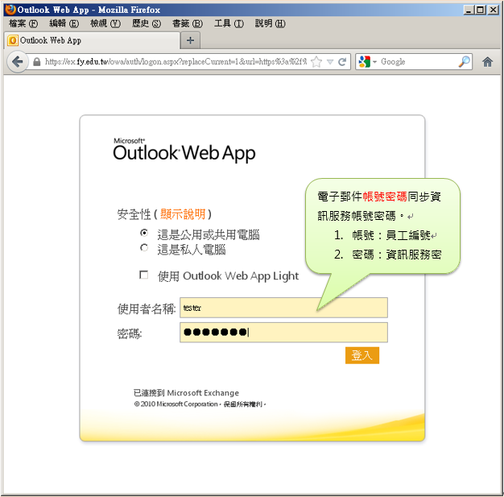Click the 顯示說明 link
The width and height of the screenshot is (504, 497).
pos(183,214)
